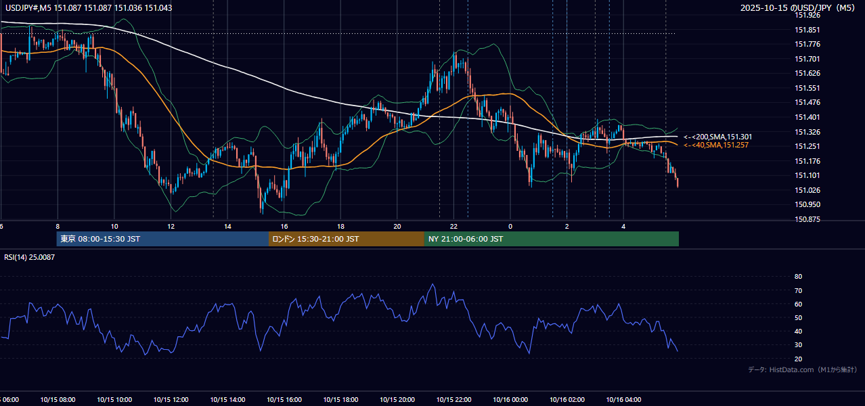Screen dimensions: 865x406
Task: Click the 10/15 14:00 date axis label
Action: coord(227,400)
